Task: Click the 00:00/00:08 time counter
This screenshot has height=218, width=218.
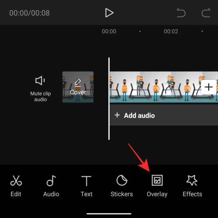Action: click(30, 13)
